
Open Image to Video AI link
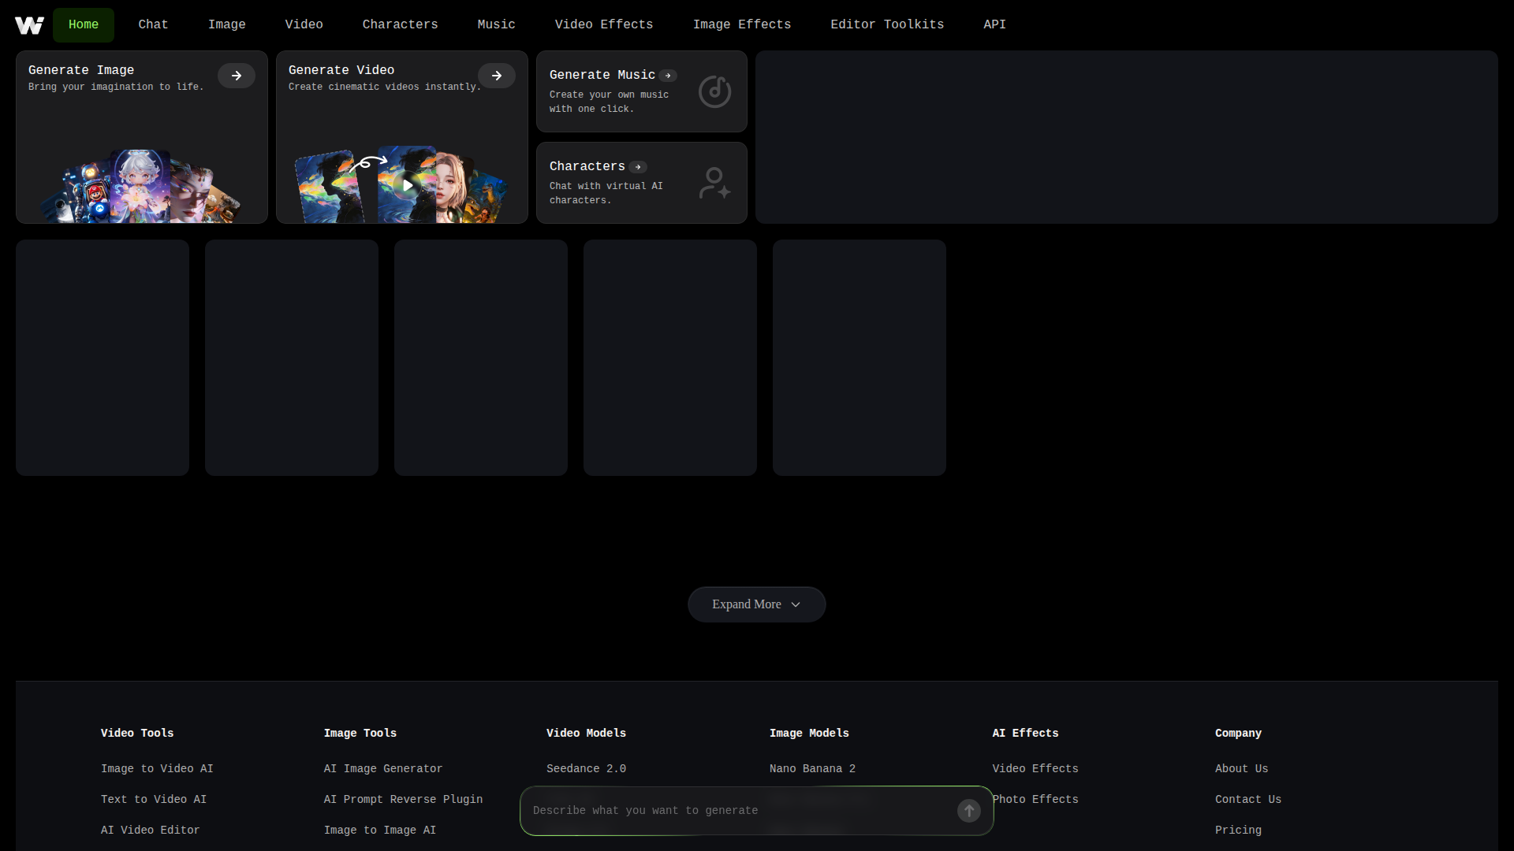point(157,768)
